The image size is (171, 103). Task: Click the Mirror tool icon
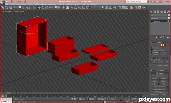click(106, 7)
